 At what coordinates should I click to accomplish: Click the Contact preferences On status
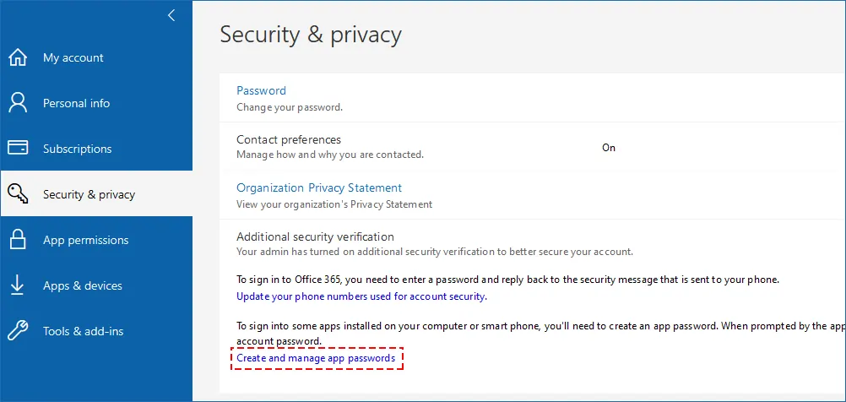(x=609, y=148)
